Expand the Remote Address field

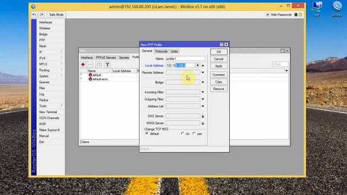coord(203,73)
